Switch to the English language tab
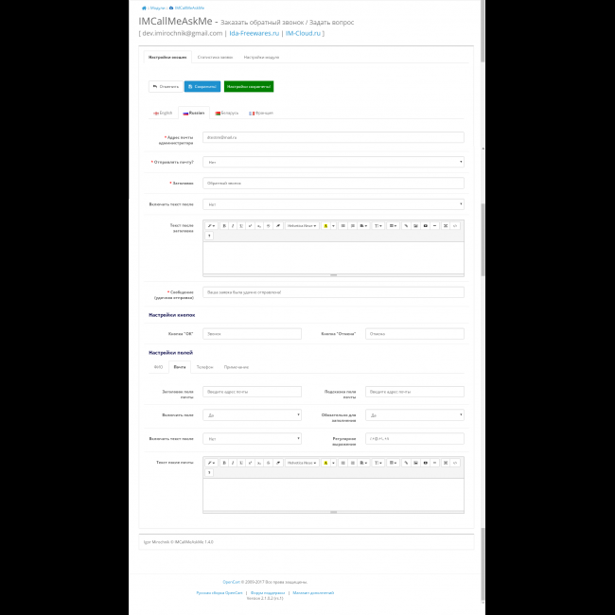The height and width of the screenshot is (615, 615). click(x=163, y=113)
